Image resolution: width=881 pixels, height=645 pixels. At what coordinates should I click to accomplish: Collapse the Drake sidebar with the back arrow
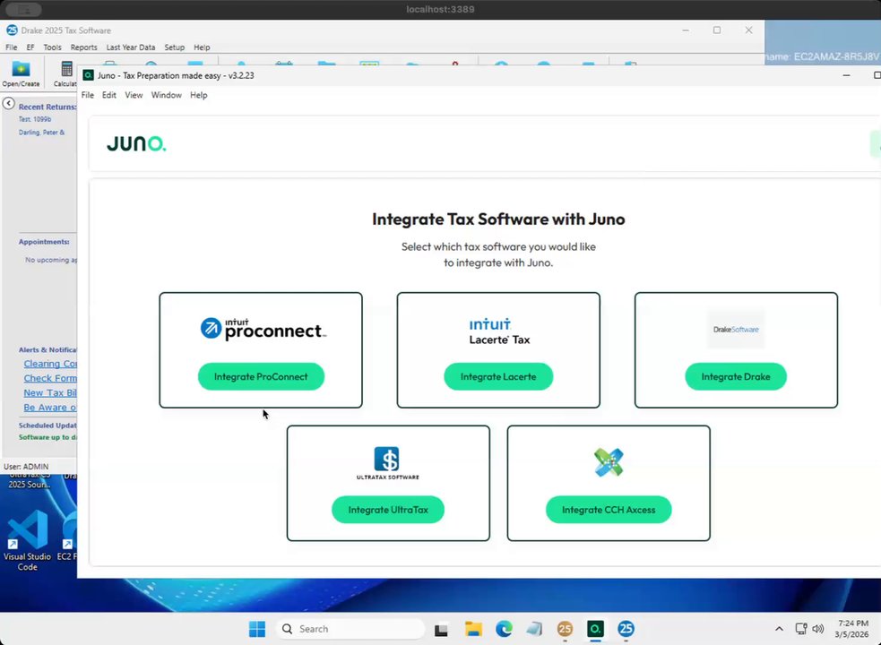(8, 103)
